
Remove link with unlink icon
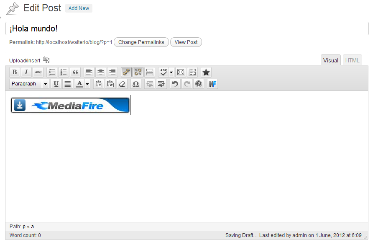pyautogui.click(x=138, y=72)
